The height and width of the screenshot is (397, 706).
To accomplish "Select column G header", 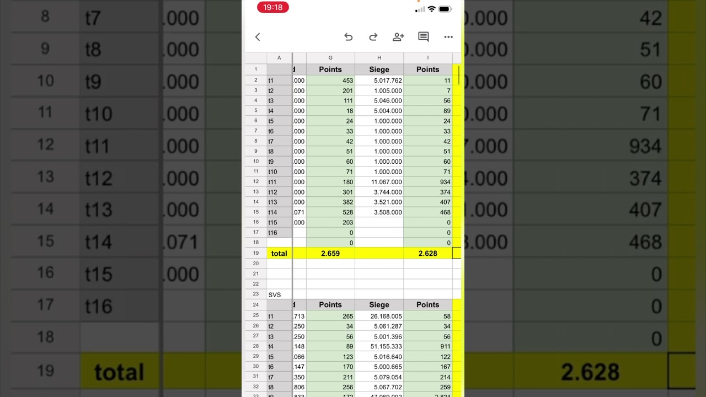I will coord(330,58).
